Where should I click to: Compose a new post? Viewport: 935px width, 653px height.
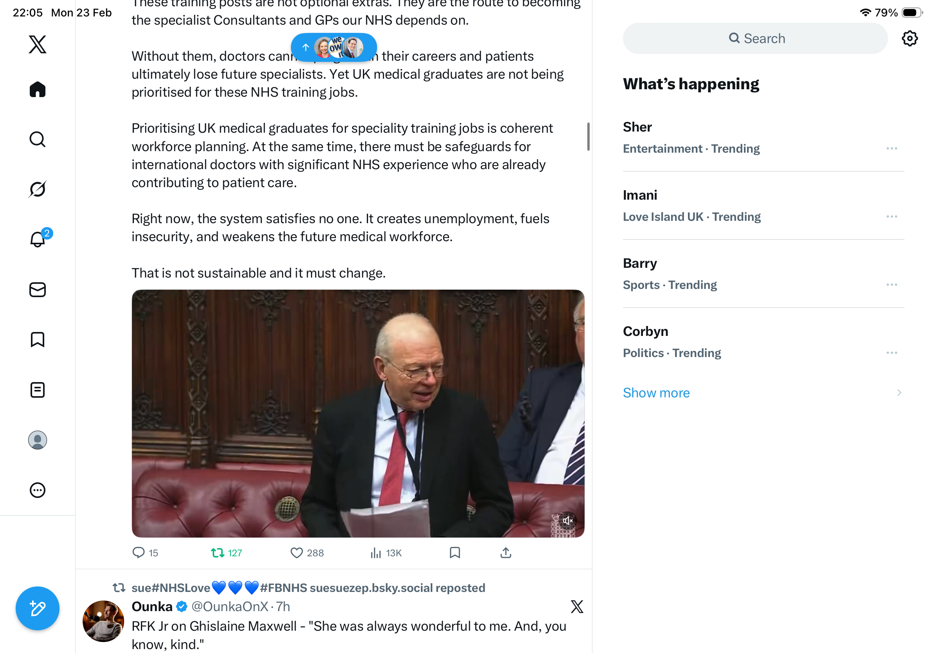38,608
